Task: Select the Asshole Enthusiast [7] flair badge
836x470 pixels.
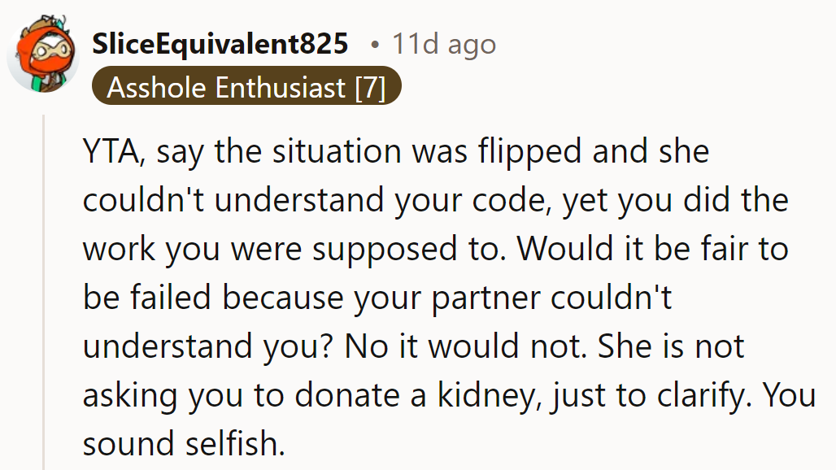Action: pyautogui.click(x=246, y=88)
